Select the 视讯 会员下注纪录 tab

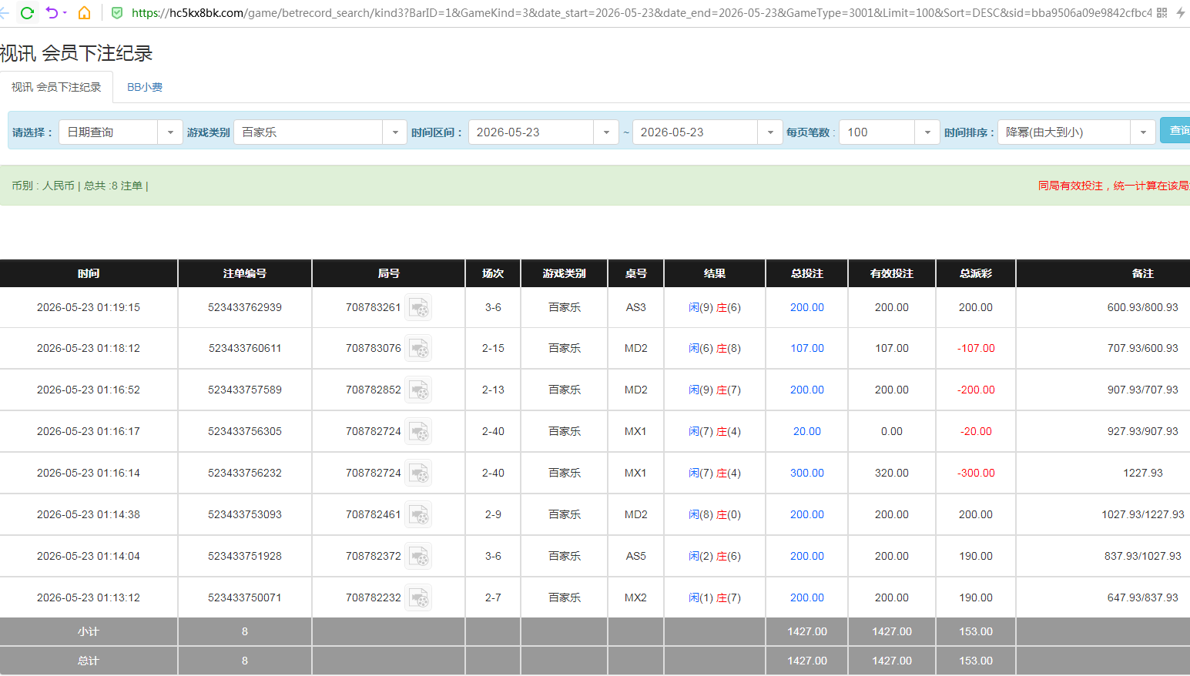tap(56, 87)
